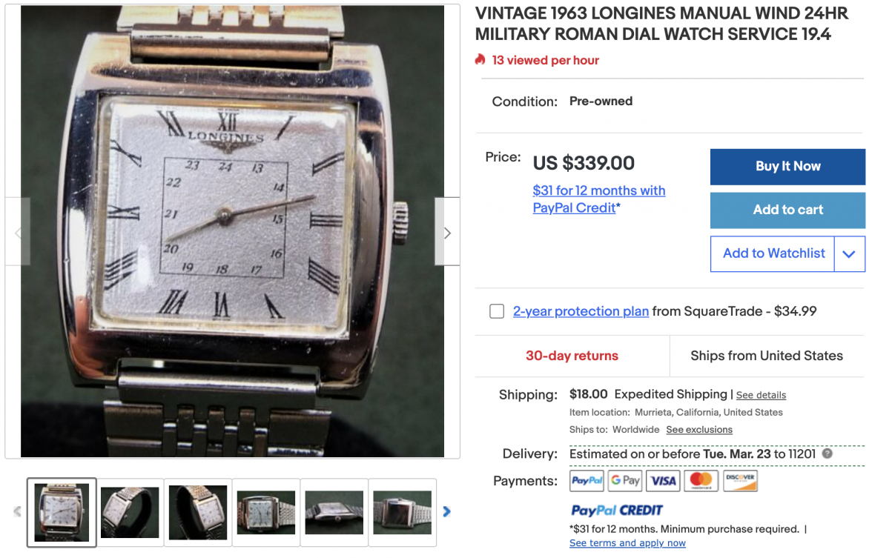Open the See exclusions link
The height and width of the screenshot is (558, 872).
(x=699, y=430)
